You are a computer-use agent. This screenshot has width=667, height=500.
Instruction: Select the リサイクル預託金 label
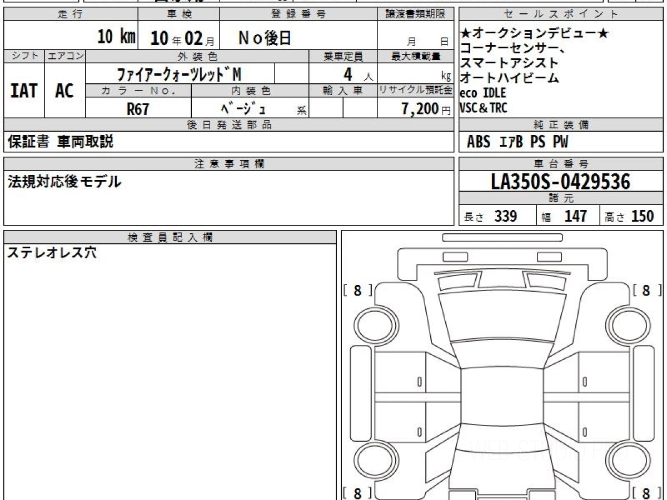coord(416,91)
